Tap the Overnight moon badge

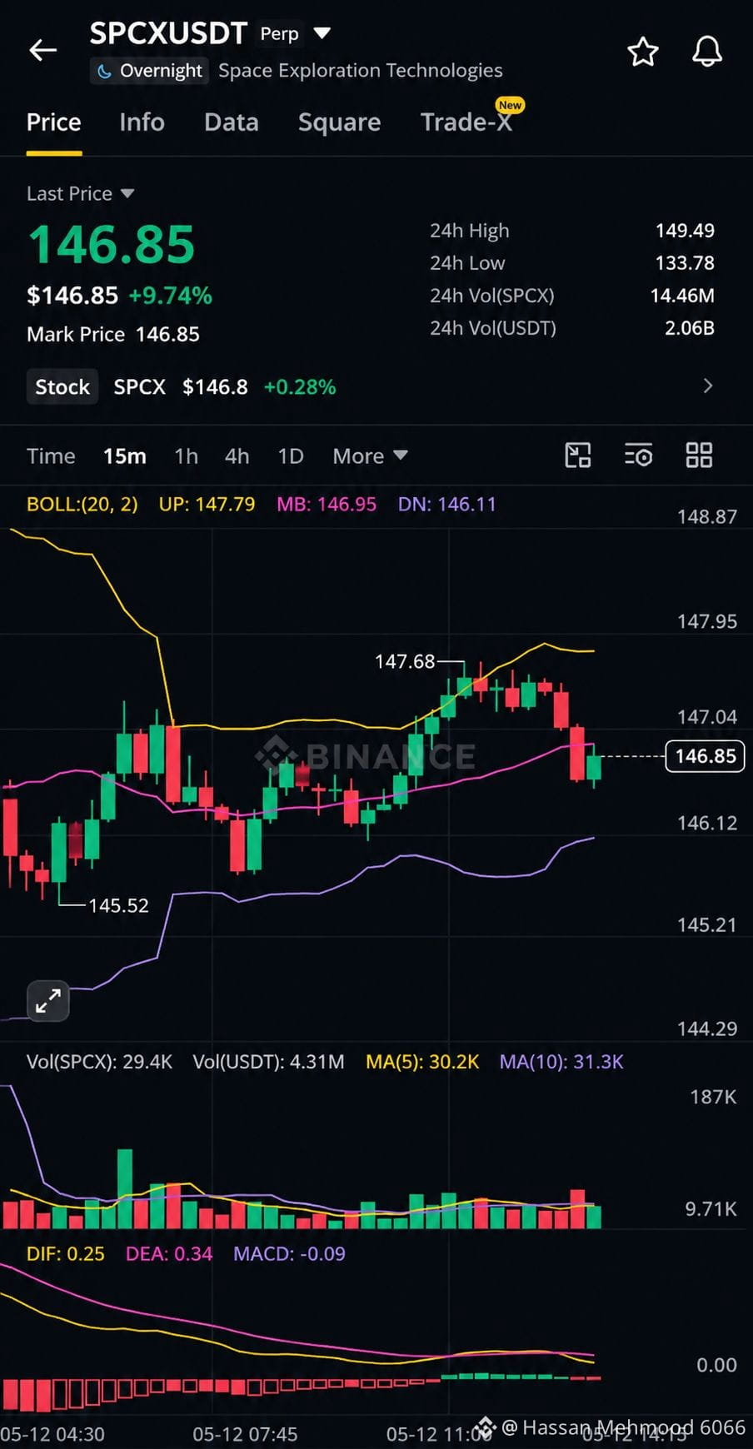point(148,71)
